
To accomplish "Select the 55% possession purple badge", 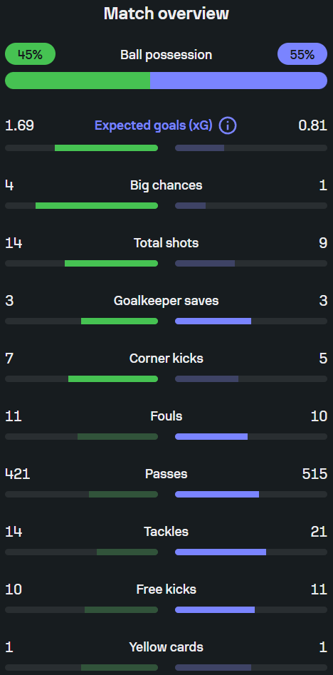I will (302, 54).
